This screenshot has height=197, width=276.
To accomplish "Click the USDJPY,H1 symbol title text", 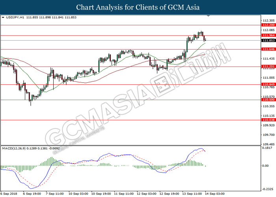I will [15, 17].
